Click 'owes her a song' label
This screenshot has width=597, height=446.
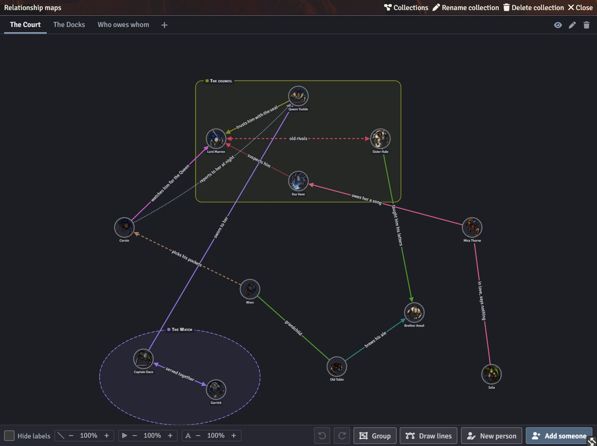pos(367,199)
